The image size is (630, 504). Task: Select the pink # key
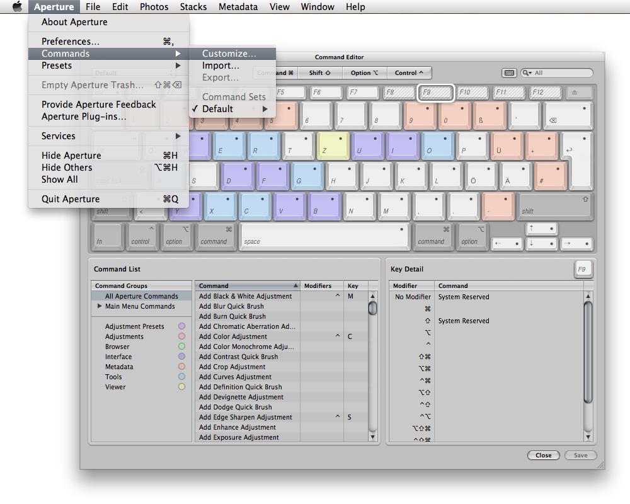pyautogui.click(x=551, y=176)
